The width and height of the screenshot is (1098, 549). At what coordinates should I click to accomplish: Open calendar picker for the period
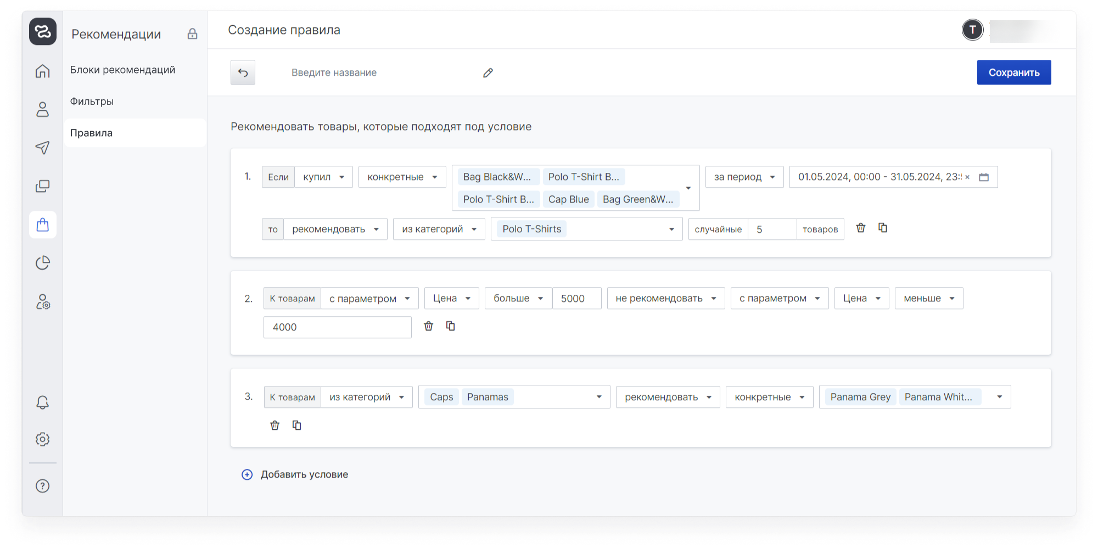[x=984, y=177]
